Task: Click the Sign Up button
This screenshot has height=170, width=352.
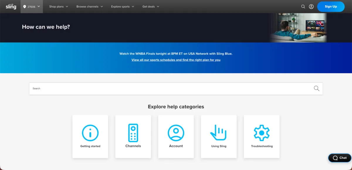Action: click(x=331, y=6)
